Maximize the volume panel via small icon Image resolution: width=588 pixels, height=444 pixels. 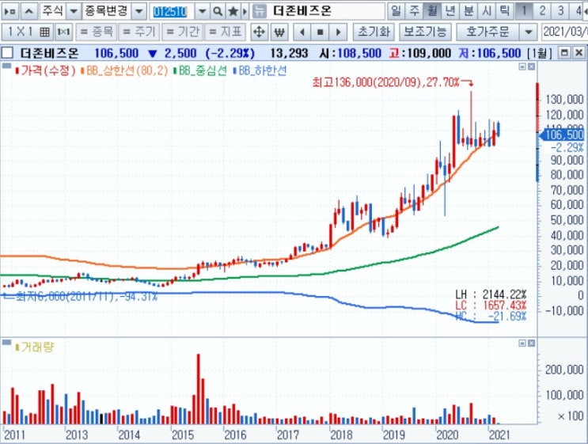click(522, 343)
